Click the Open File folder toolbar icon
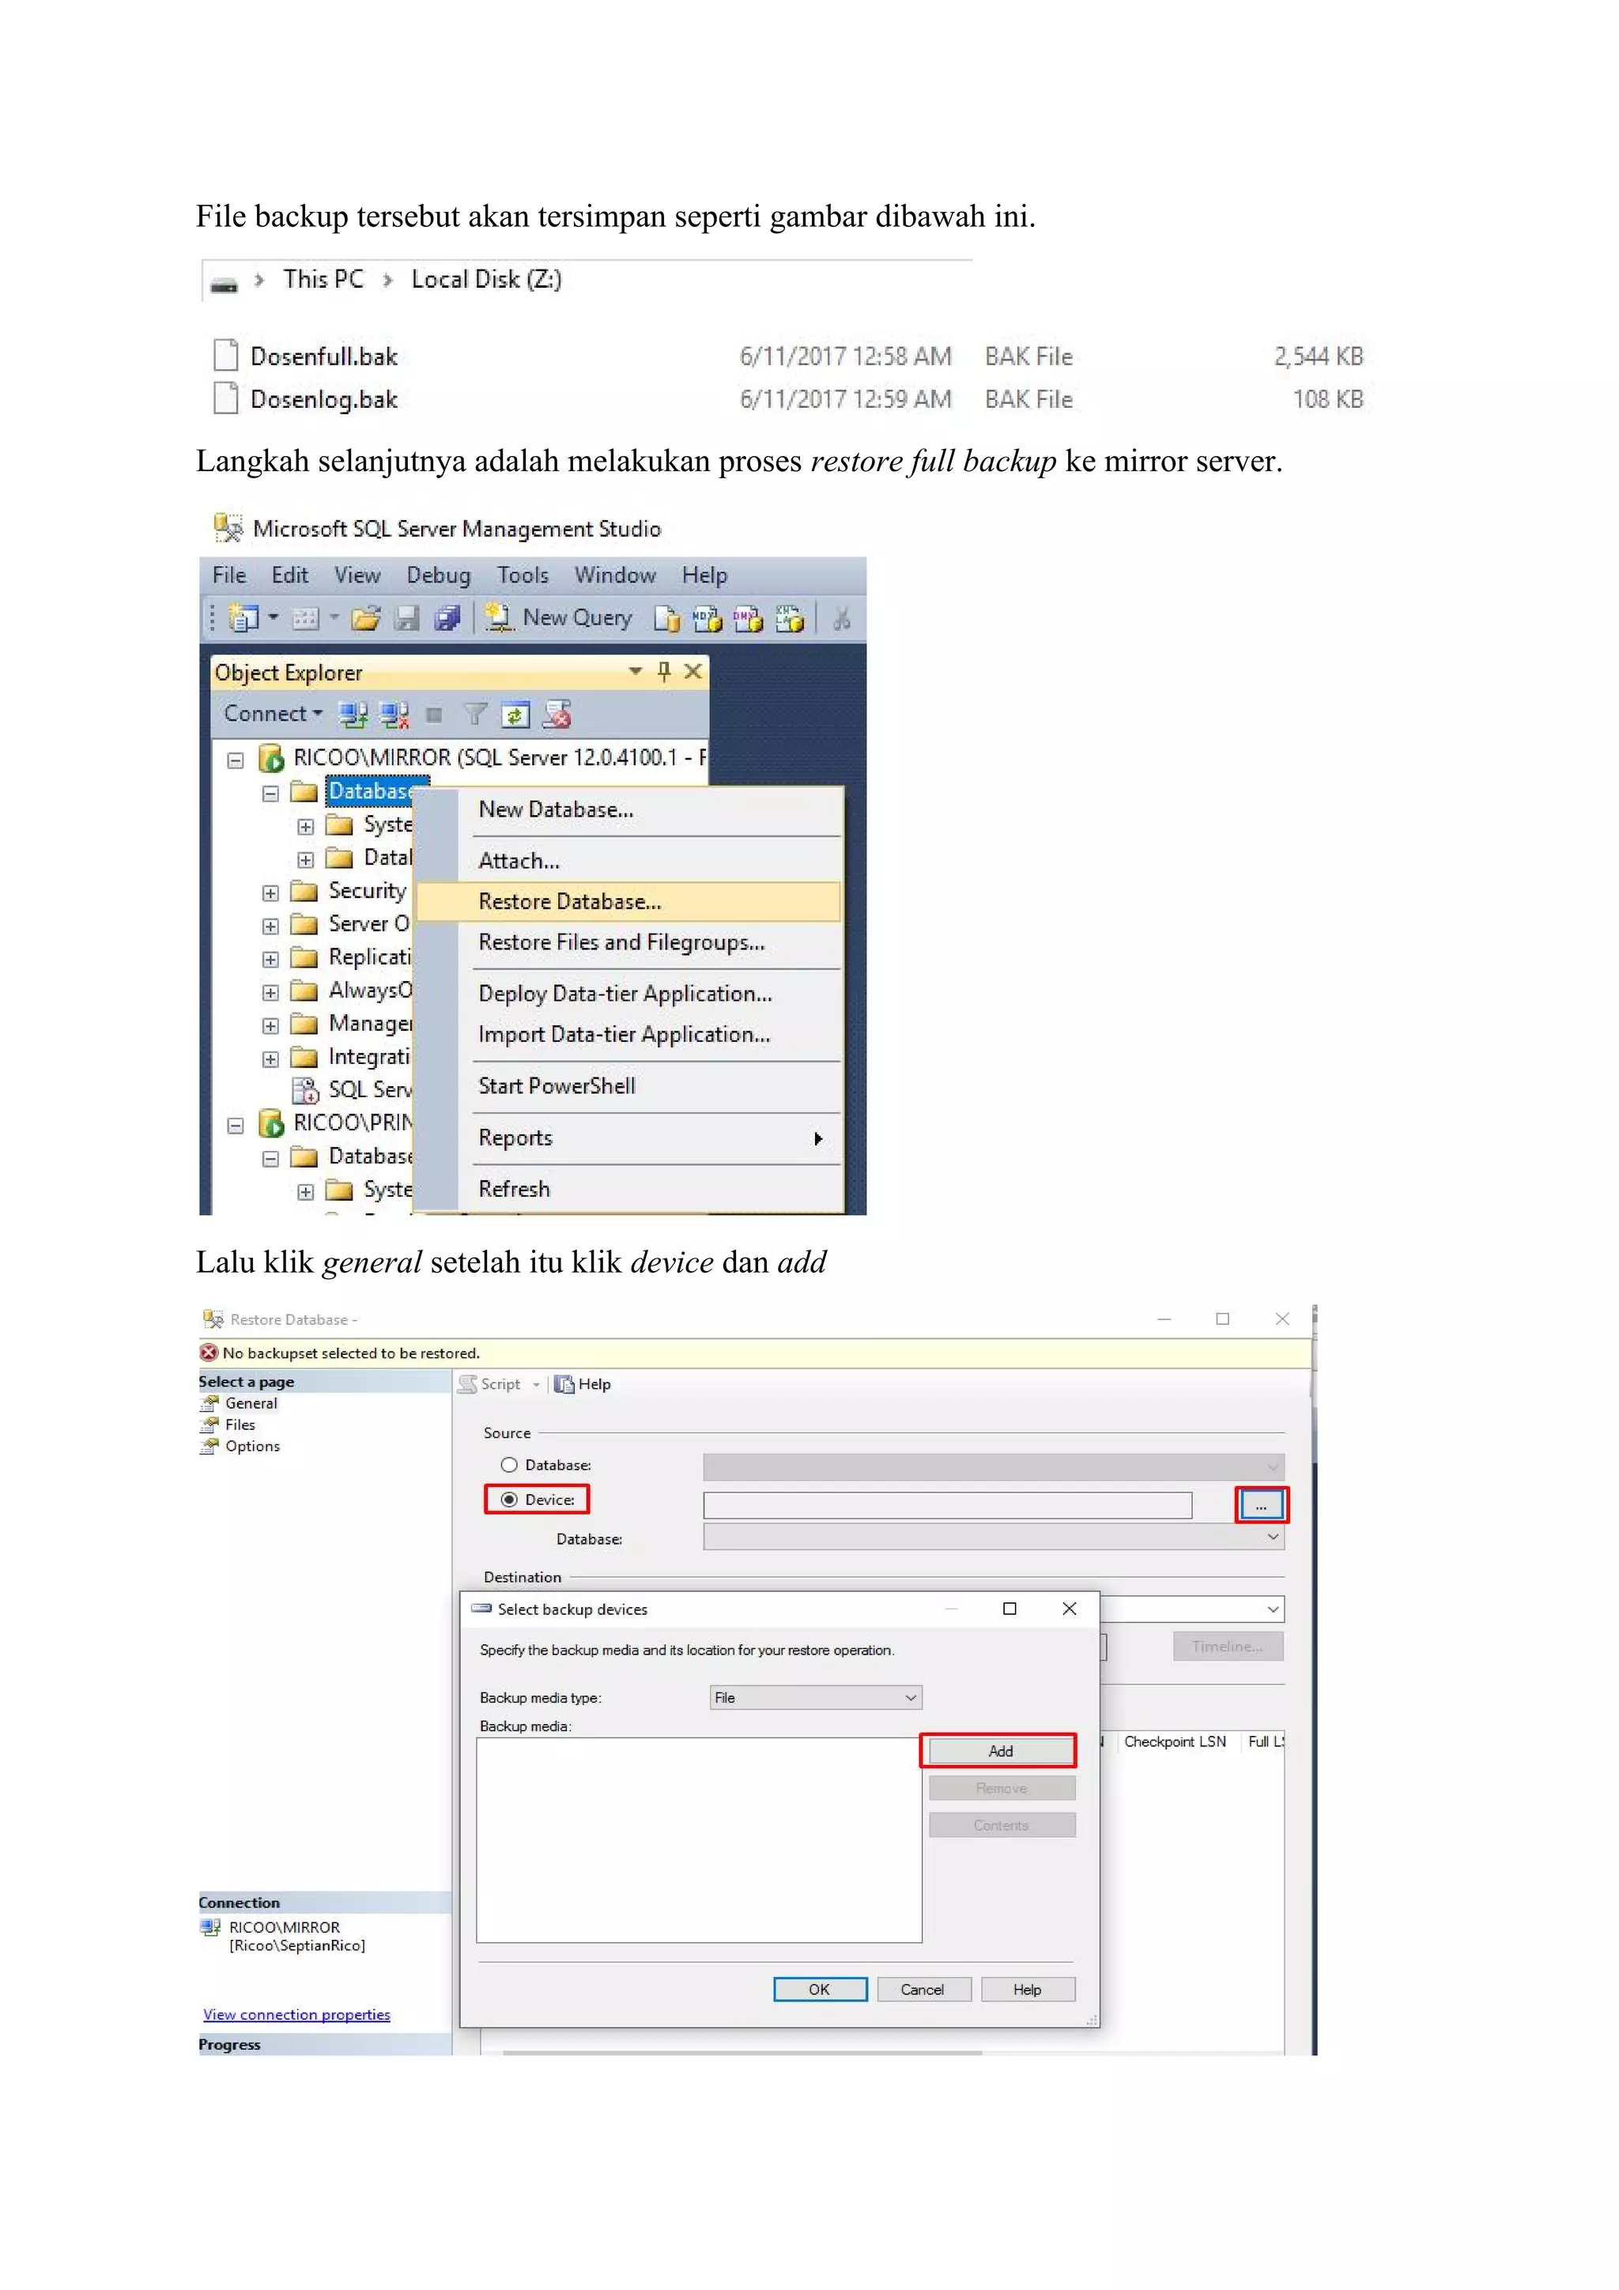 tap(366, 618)
